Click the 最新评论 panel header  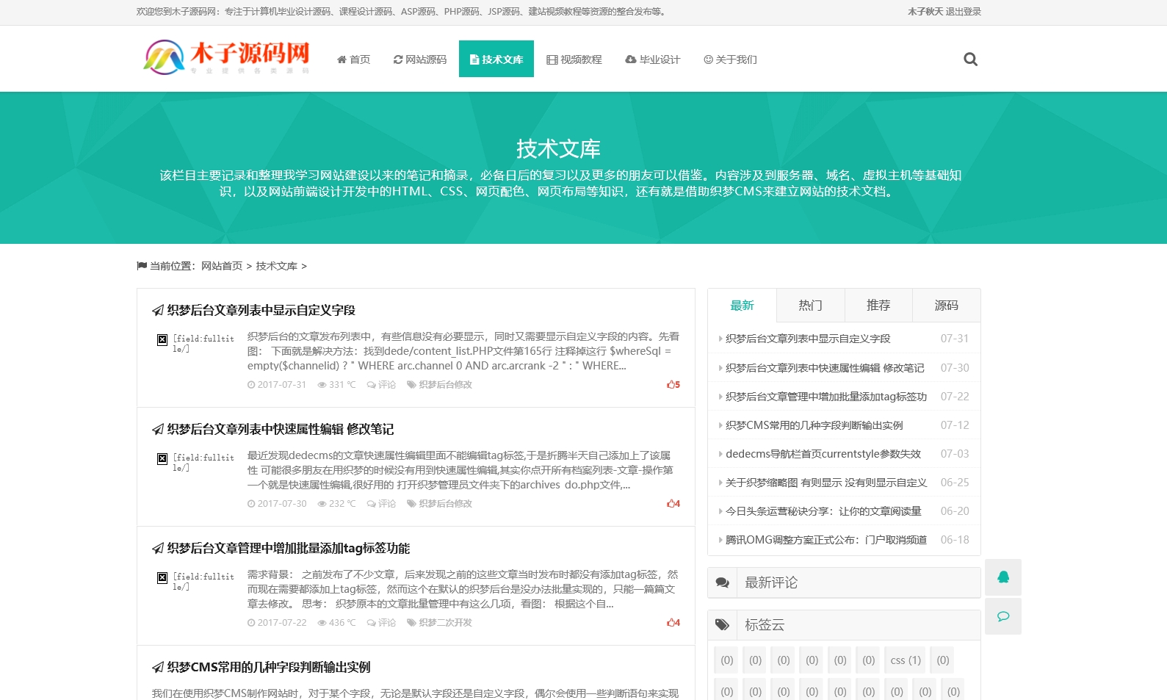coord(844,582)
